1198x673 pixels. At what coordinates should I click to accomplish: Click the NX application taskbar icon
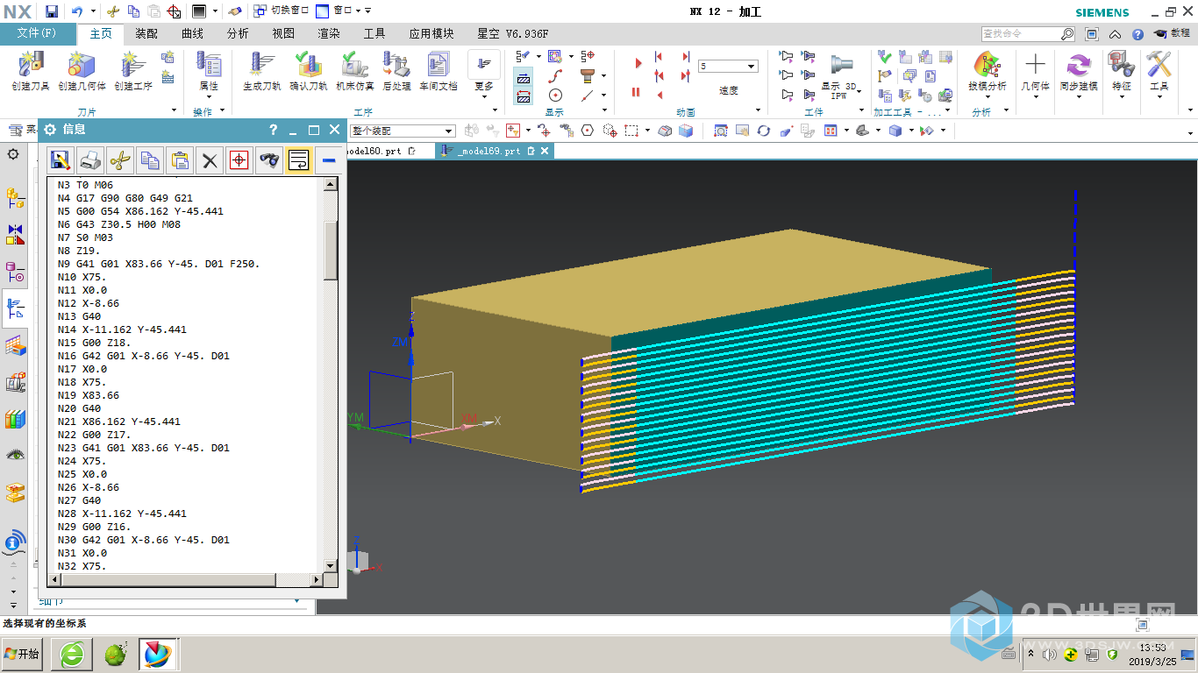tap(159, 654)
